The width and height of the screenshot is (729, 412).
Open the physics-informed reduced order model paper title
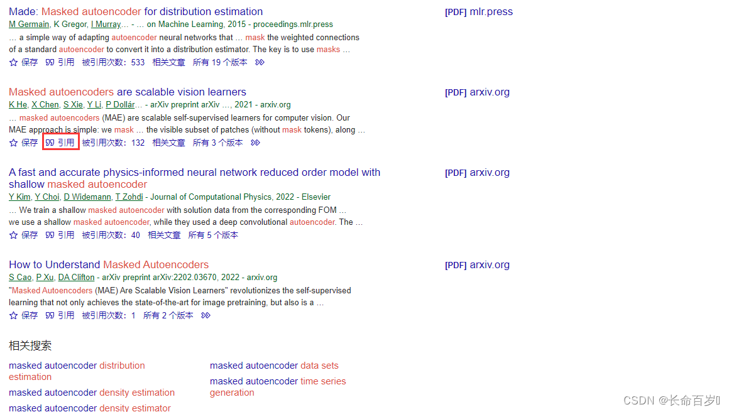pyautogui.click(x=194, y=178)
